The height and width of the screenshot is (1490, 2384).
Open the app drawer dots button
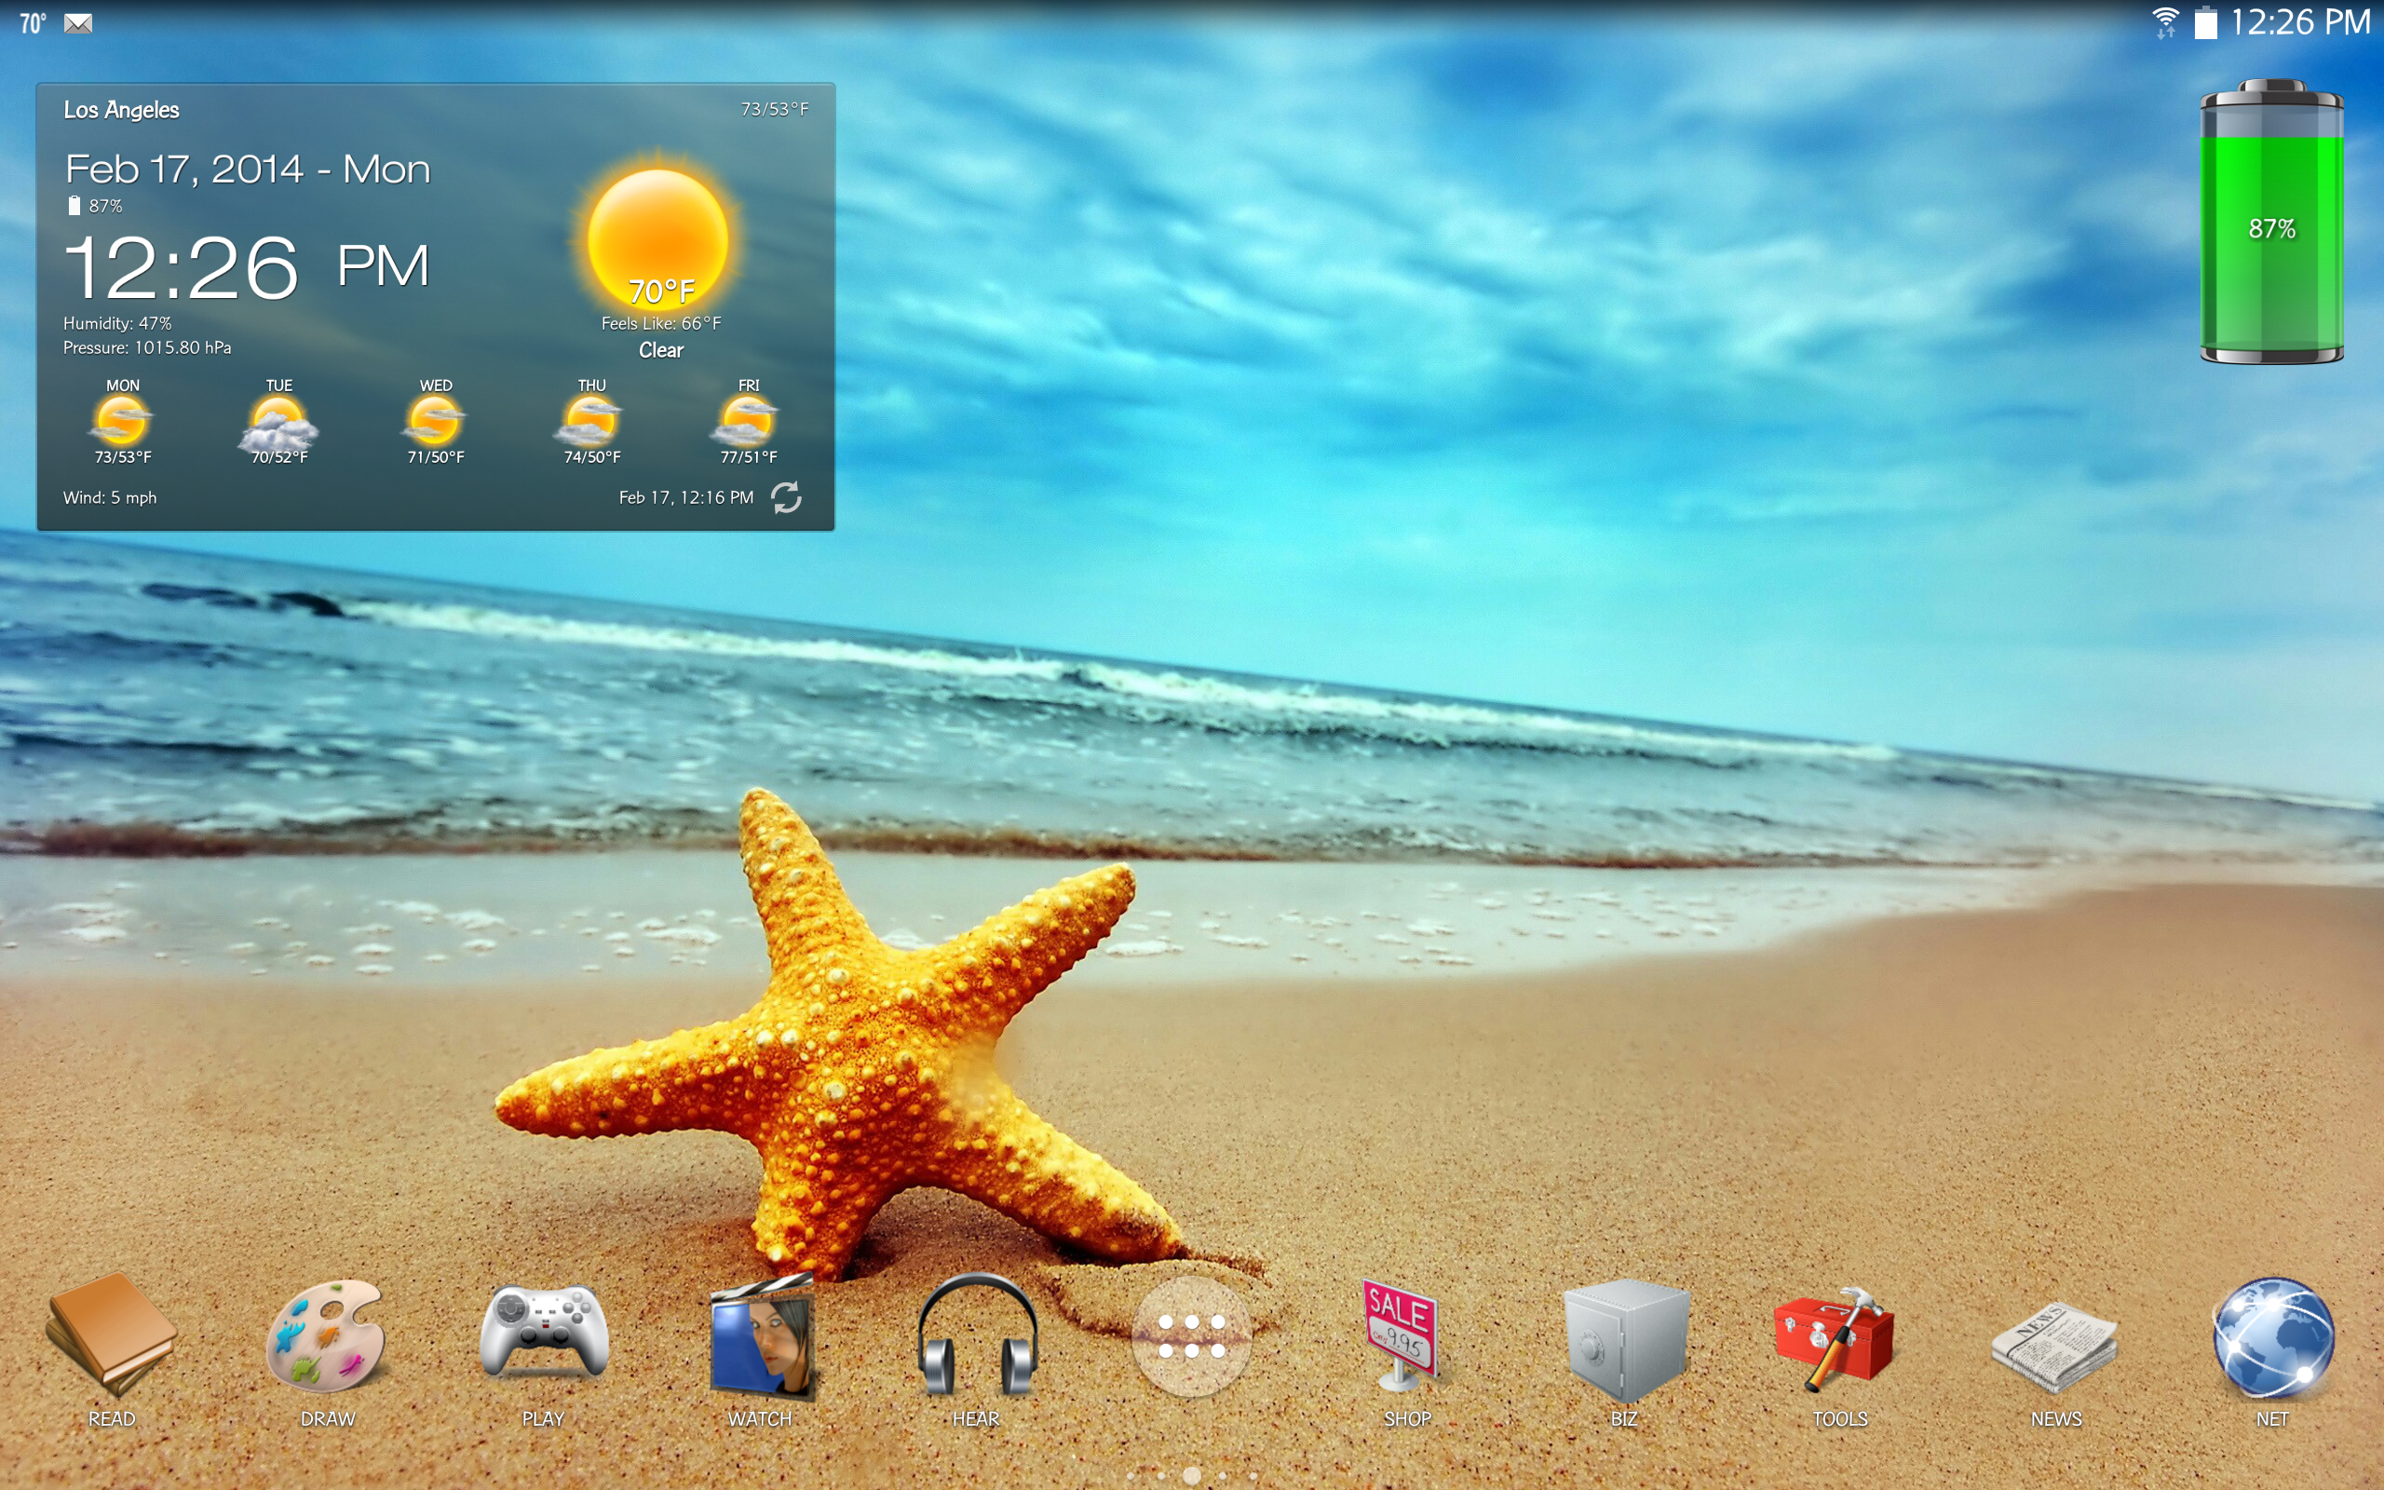1191,1337
